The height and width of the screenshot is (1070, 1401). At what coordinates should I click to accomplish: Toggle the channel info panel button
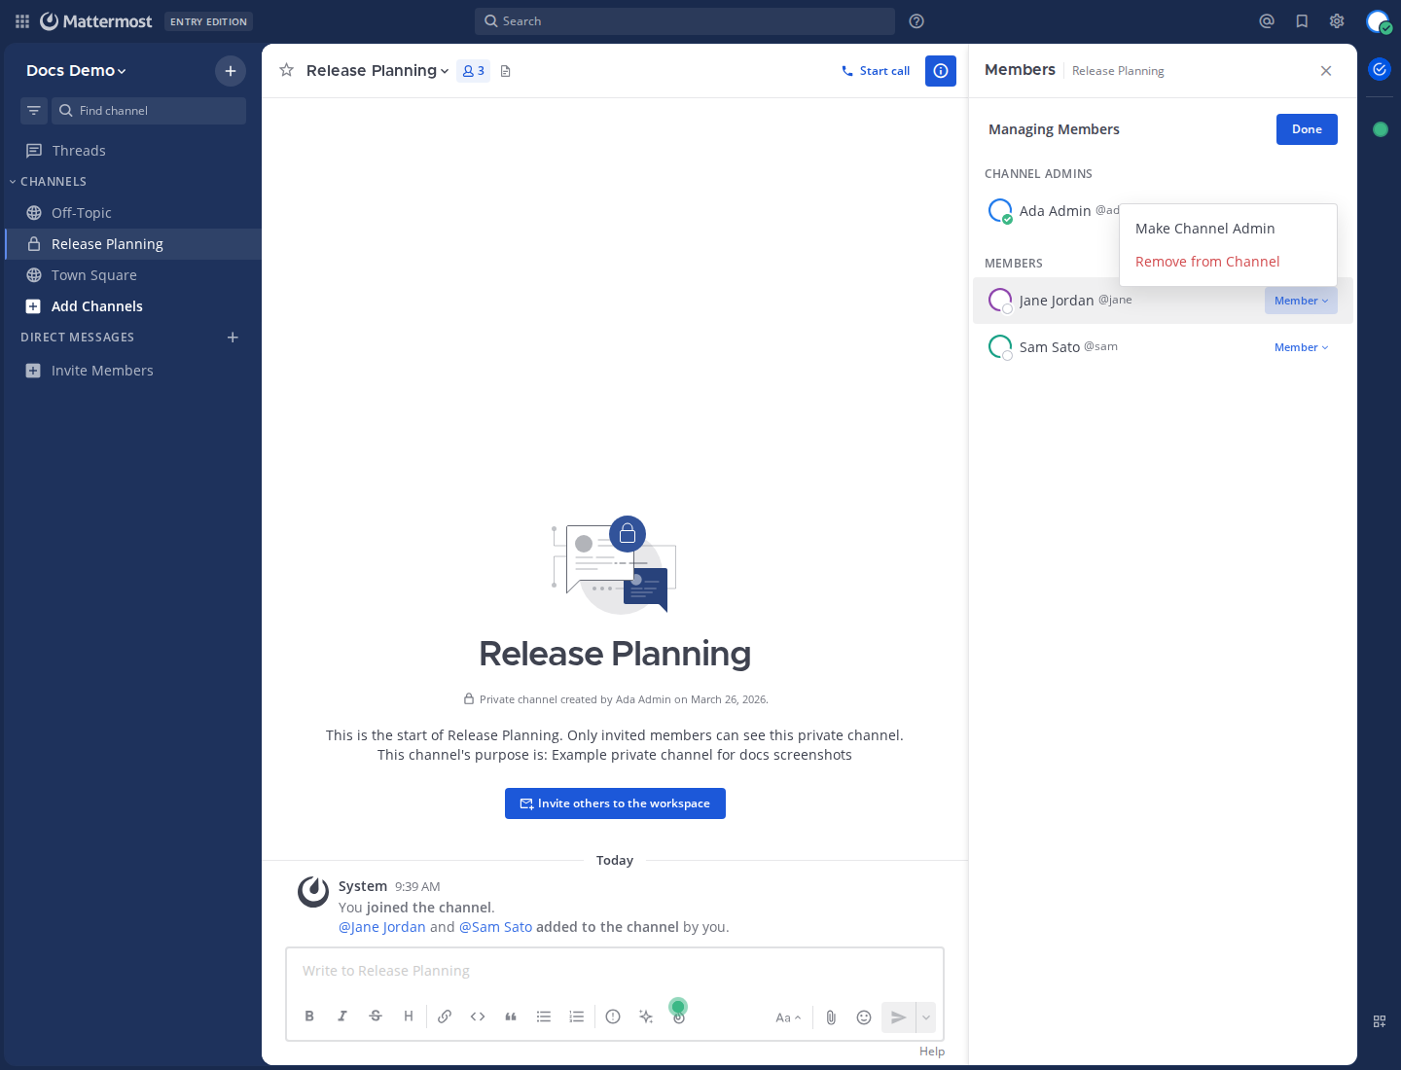(x=941, y=71)
